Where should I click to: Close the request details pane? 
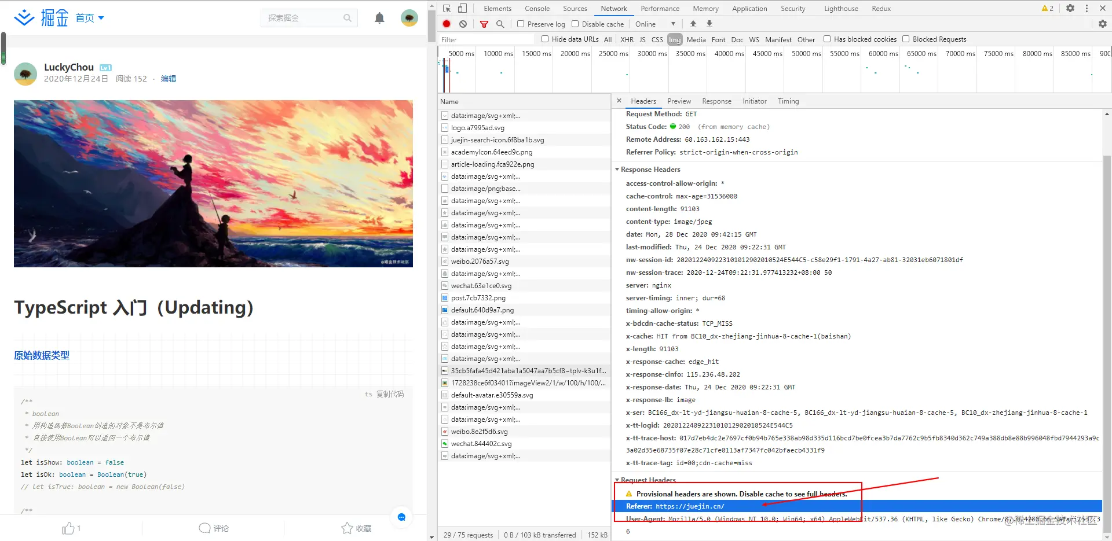pos(619,101)
